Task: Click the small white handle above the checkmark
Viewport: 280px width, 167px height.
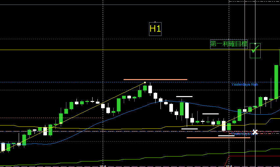Action: tap(255, 43)
